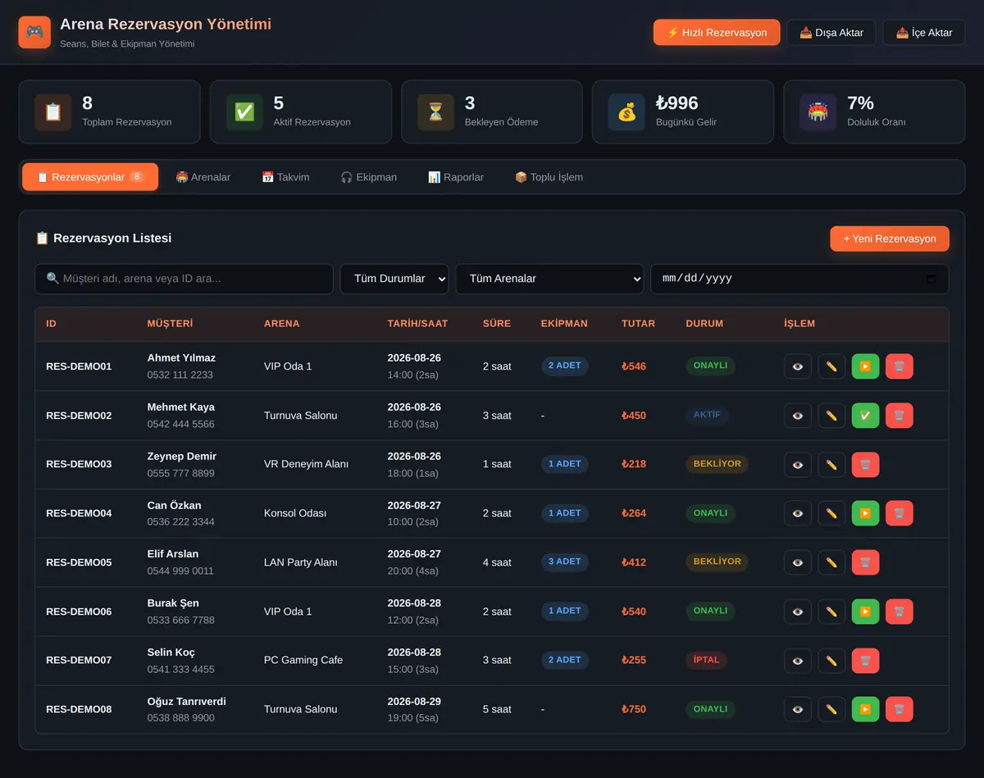
Task: Select the Toplu İşlem tab
Action: click(x=549, y=177)
